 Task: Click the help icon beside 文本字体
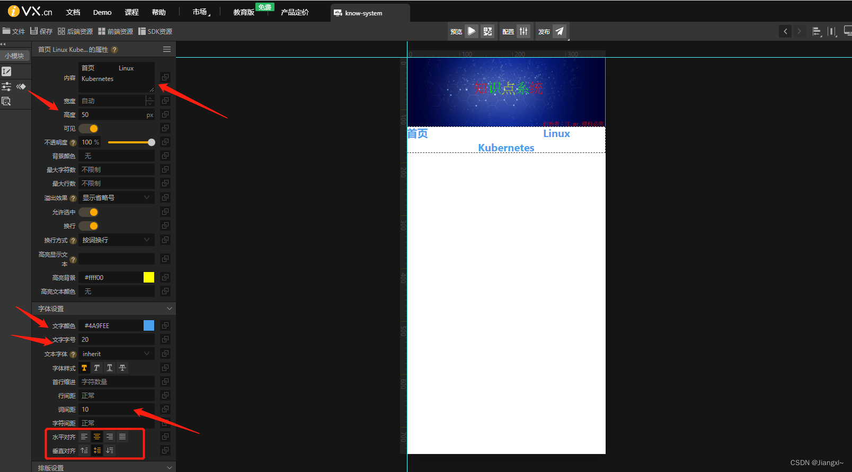click(x=73, y=354)
